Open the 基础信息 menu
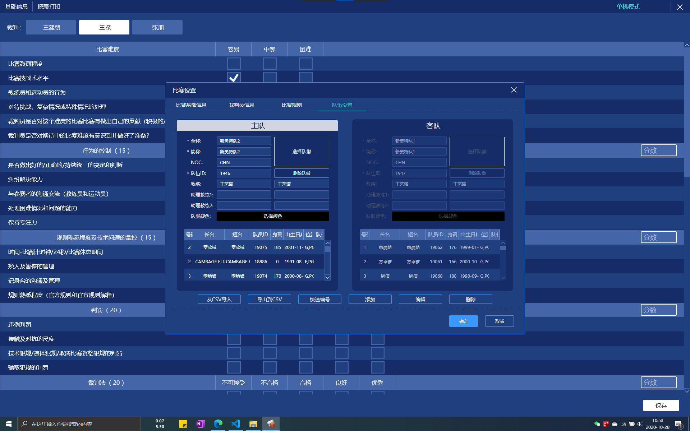The width and height of the screenshot is (690, 431). coord(17,6)
